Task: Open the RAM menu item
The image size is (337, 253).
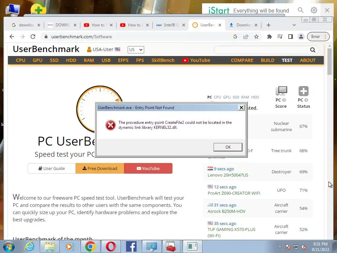Action: coord(89,60)
